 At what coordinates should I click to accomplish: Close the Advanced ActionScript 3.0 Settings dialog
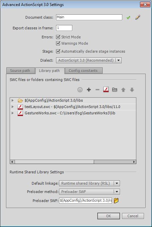[145, 5]
